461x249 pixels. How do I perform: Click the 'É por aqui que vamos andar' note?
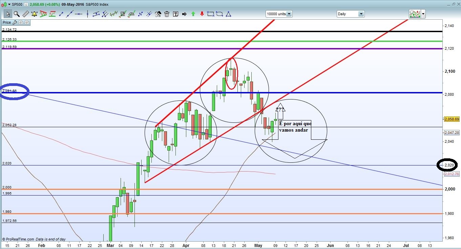click(295, 127)
